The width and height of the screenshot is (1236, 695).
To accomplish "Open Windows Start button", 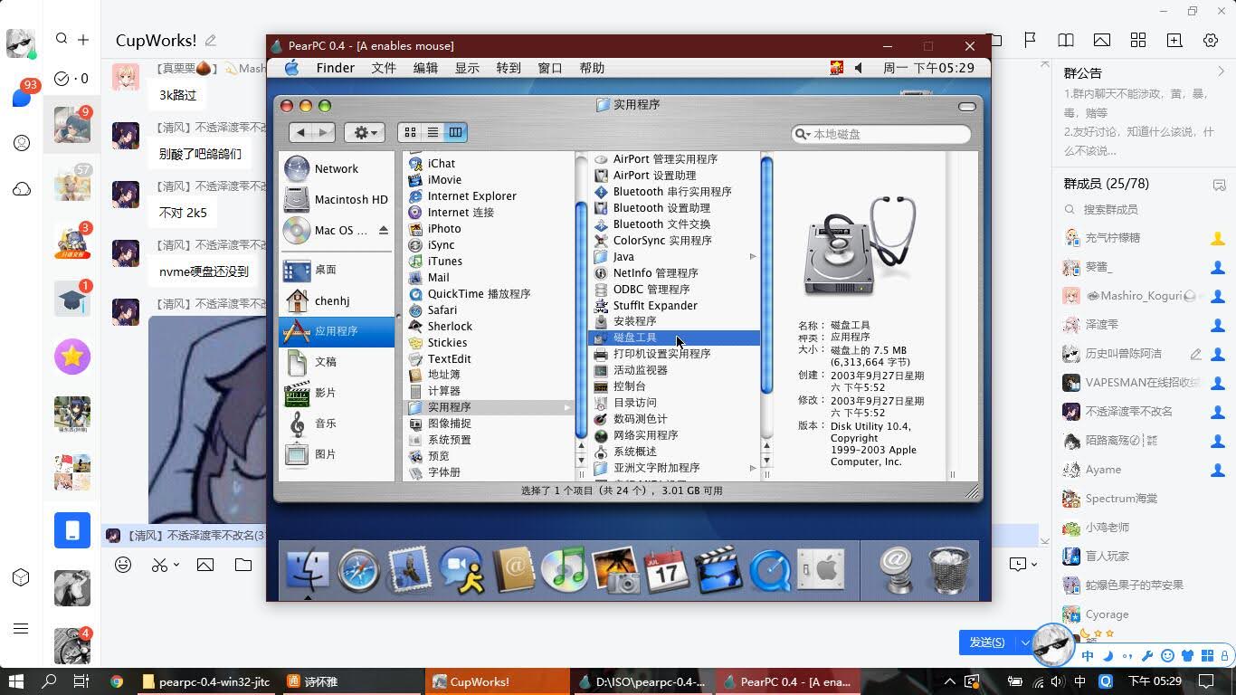I will pos(15,681).
